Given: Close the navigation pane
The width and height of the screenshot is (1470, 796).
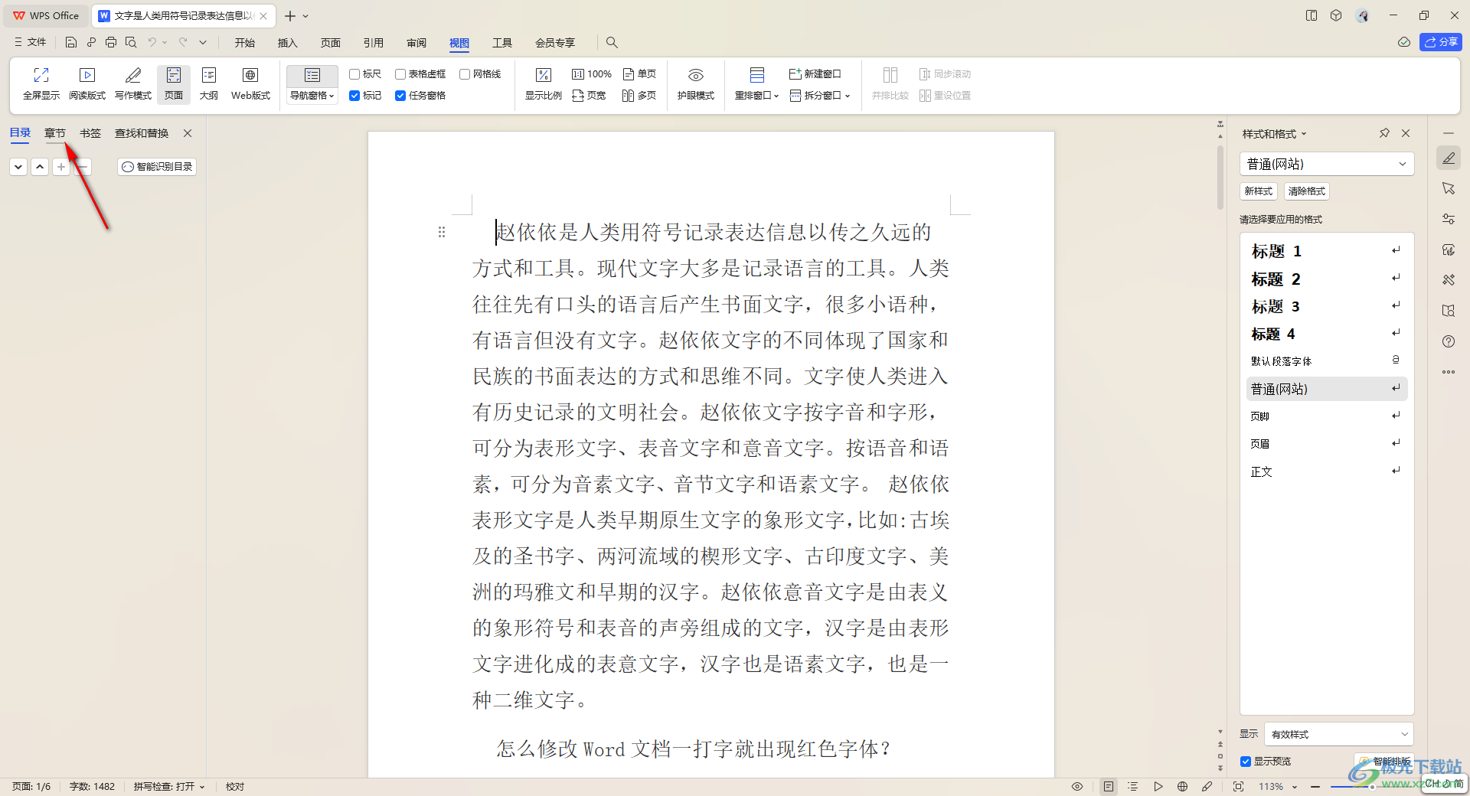Looking at the screenshot, I should click(188, 133).
